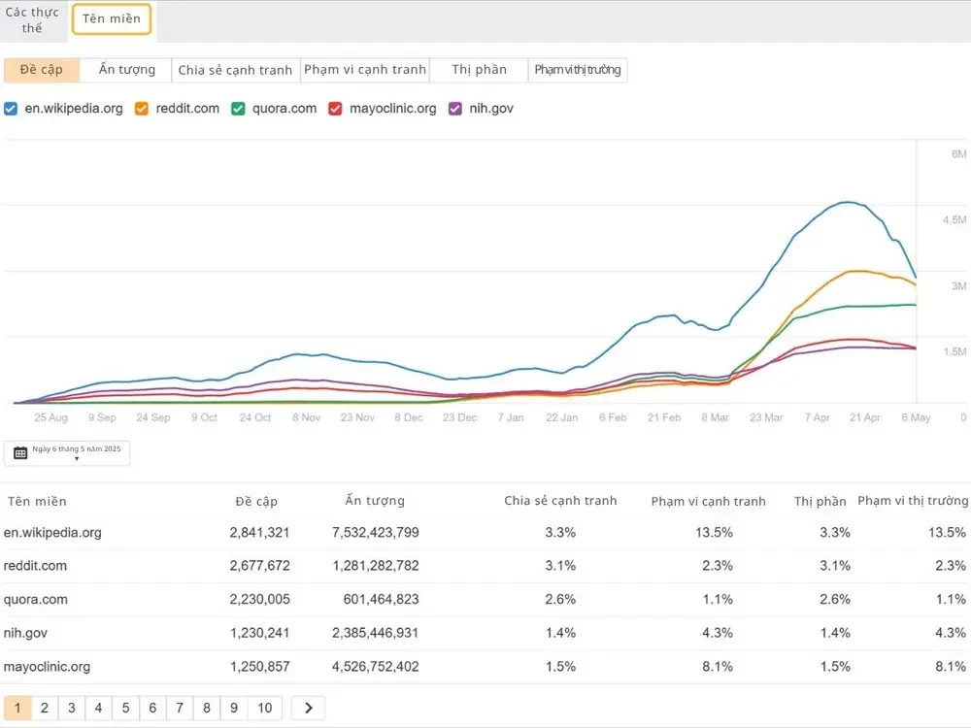The width and height of the screenshot is (971, 728).
Task: Click the '25 Aug' x-axis label
Action: tap(50, 417)
